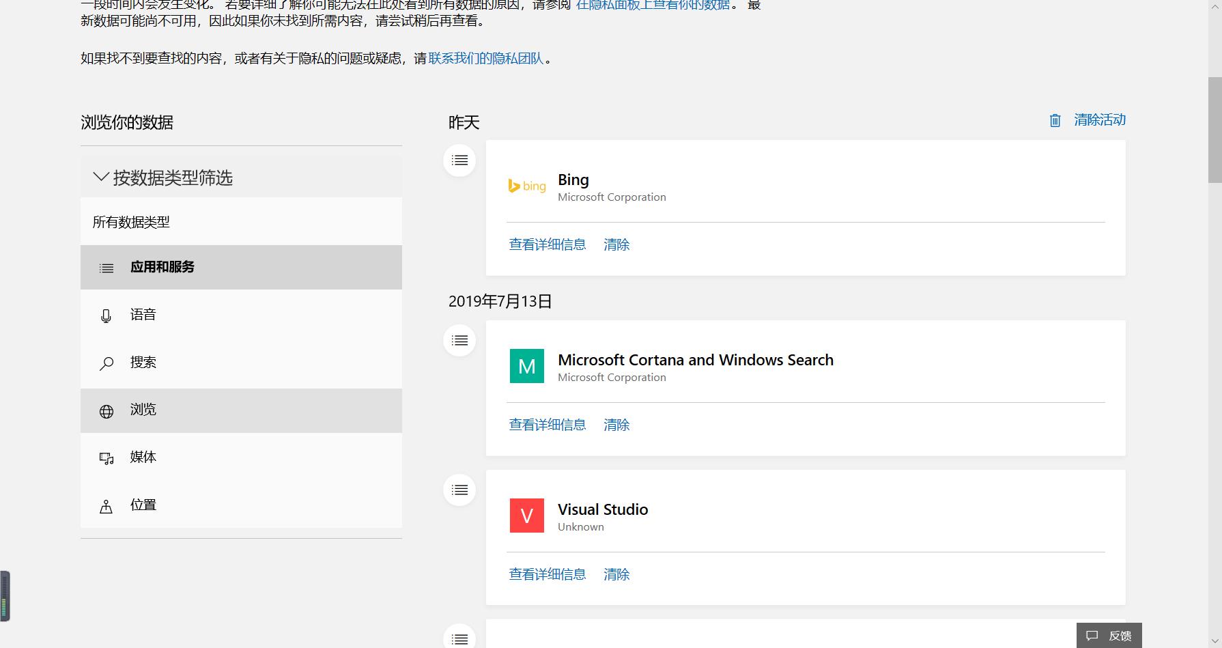Click the list icon beside the Cortana entry
The image size is (1222, 648).
pyautogui.click(x=459, y=340)
